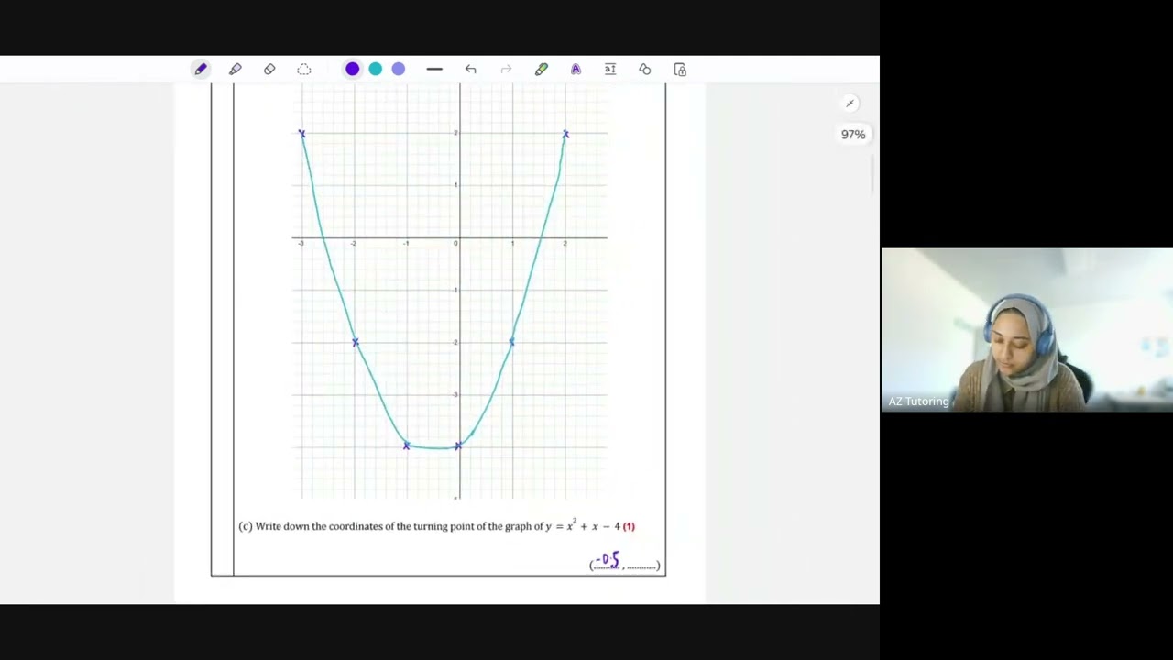This screenshot has width=1173, height=660.
Task: Open the purple text style tool
Action: 576,70
